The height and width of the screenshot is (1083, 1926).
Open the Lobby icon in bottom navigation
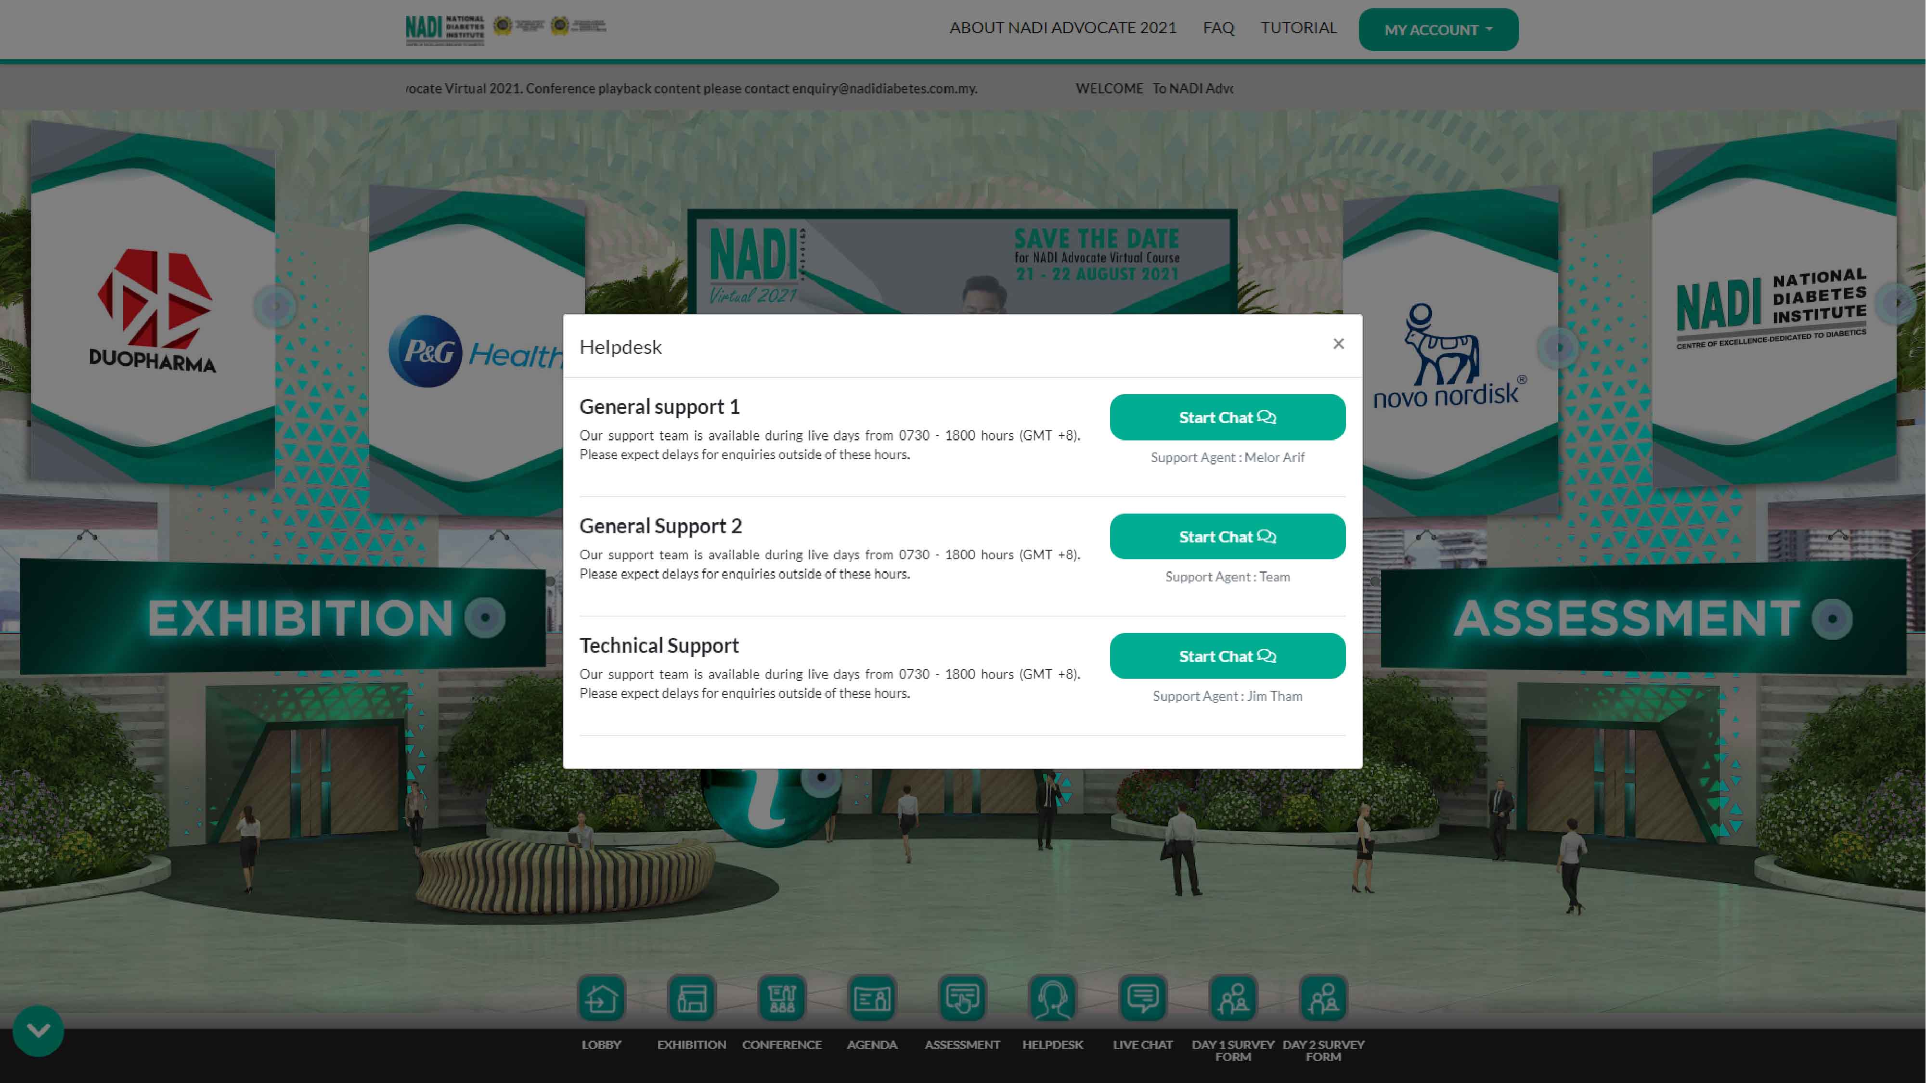tap(601, 998)
